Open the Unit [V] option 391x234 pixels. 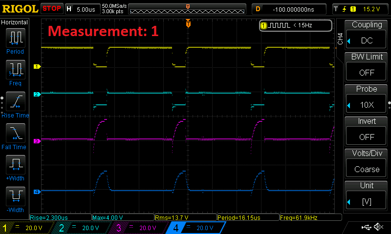click(x=366, y=195)
